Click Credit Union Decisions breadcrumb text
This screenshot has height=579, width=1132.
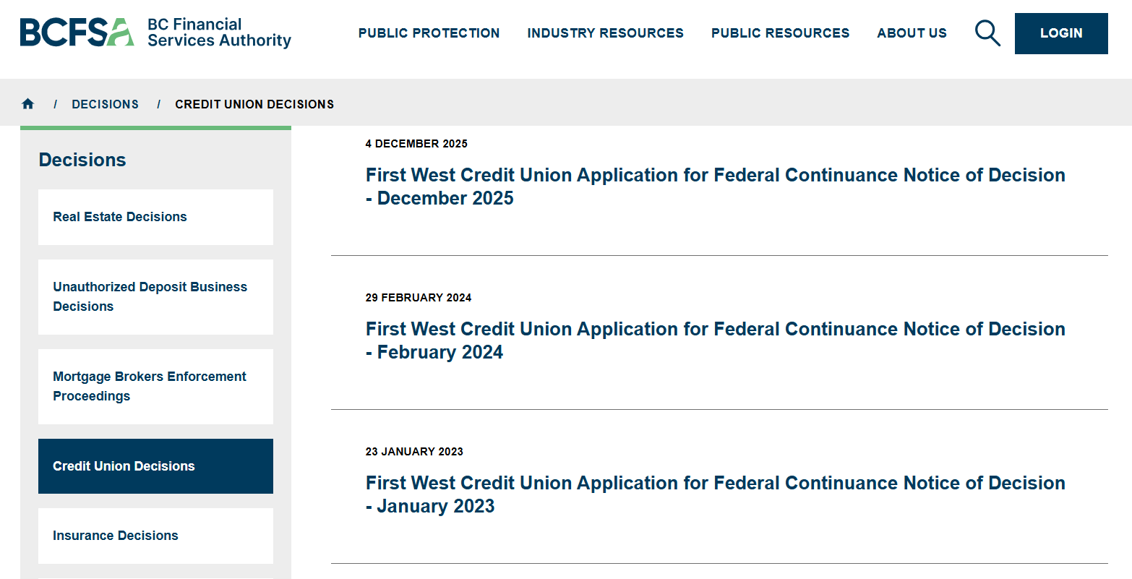point(254,104)
